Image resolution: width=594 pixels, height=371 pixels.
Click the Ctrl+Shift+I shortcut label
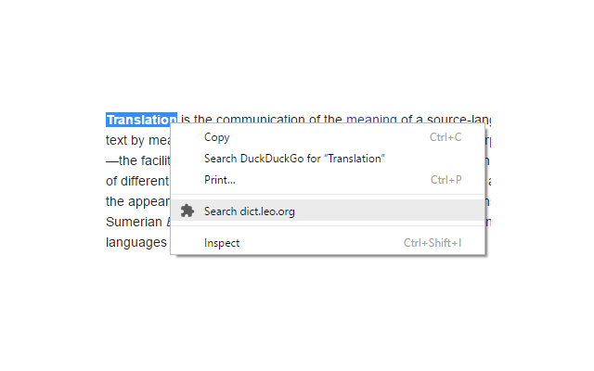433,243
